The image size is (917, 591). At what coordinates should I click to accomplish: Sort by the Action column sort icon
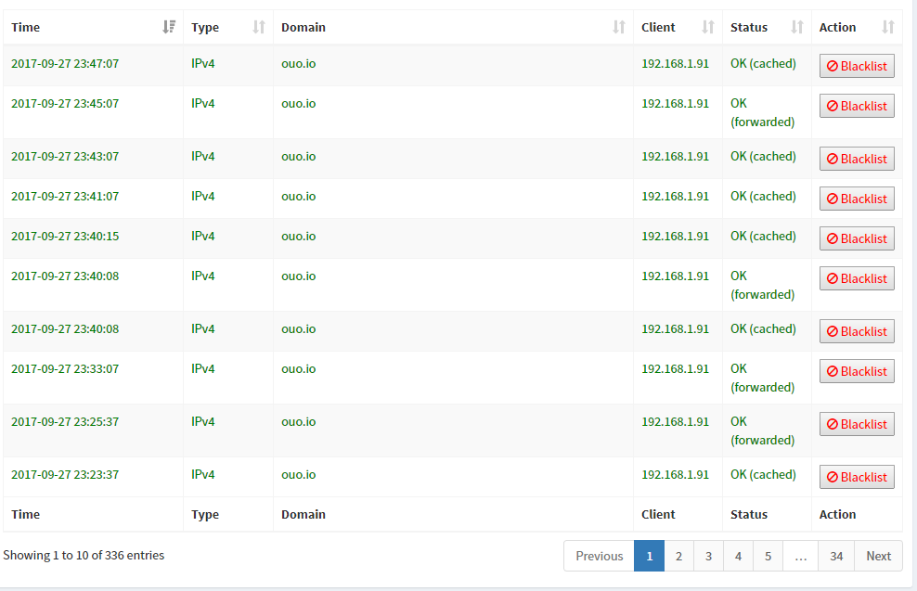pyautogui.click(x=888, y=27)
